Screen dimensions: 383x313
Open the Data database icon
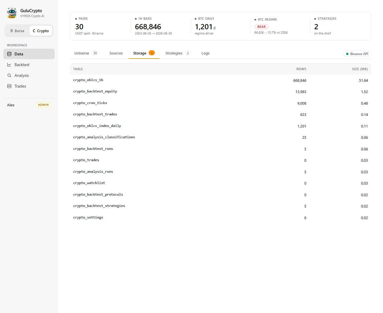9,54
